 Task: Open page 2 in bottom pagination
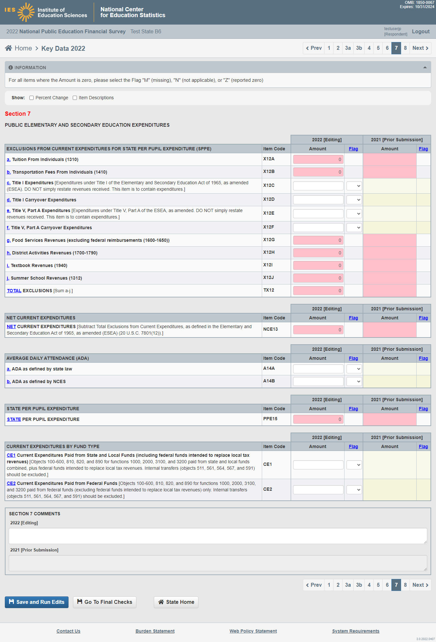[x=338, y=585]
